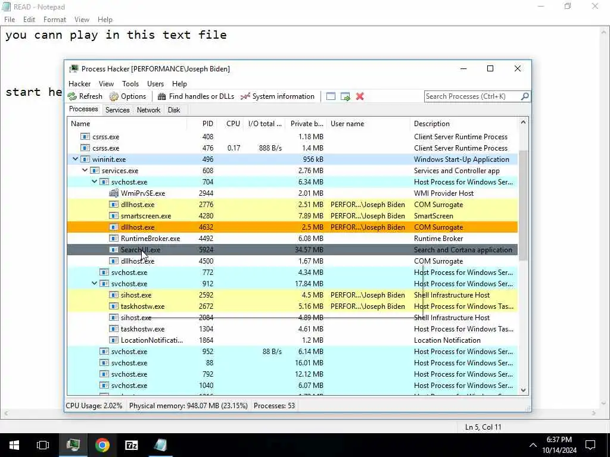Click the Physical memory status text

188,406
